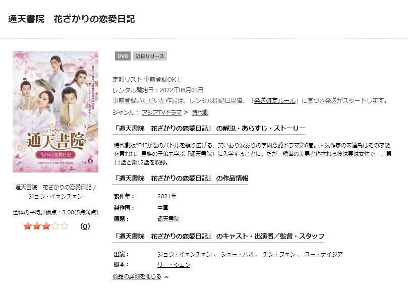
Task: Open cast member ユー・ナイジア link
Action: [x=323, y=254]
